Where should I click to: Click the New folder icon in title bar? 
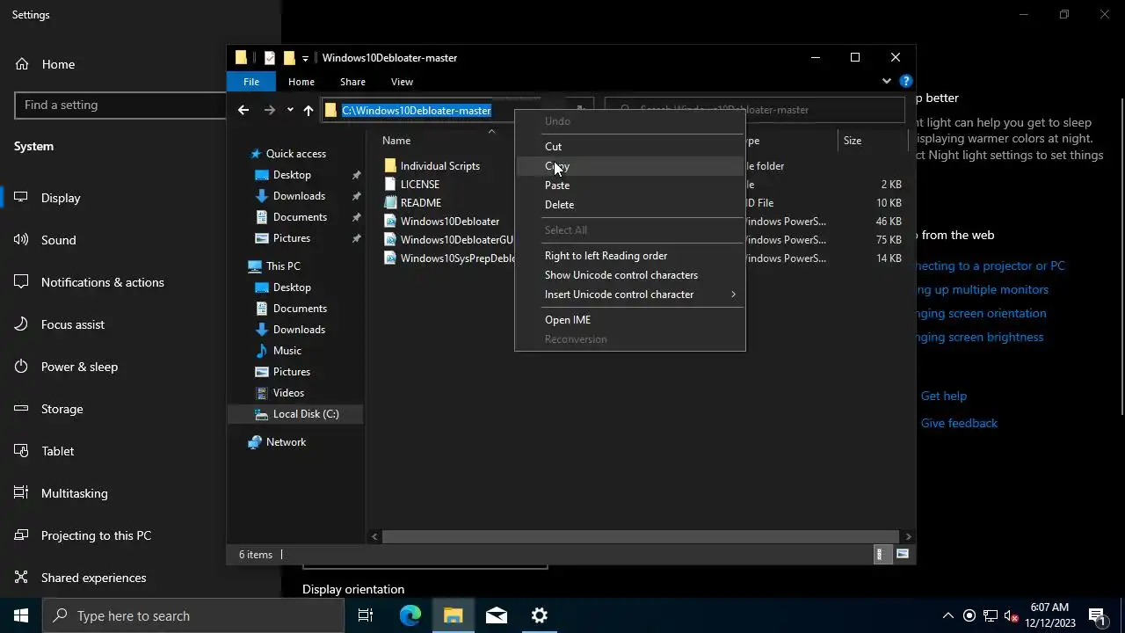288,58
